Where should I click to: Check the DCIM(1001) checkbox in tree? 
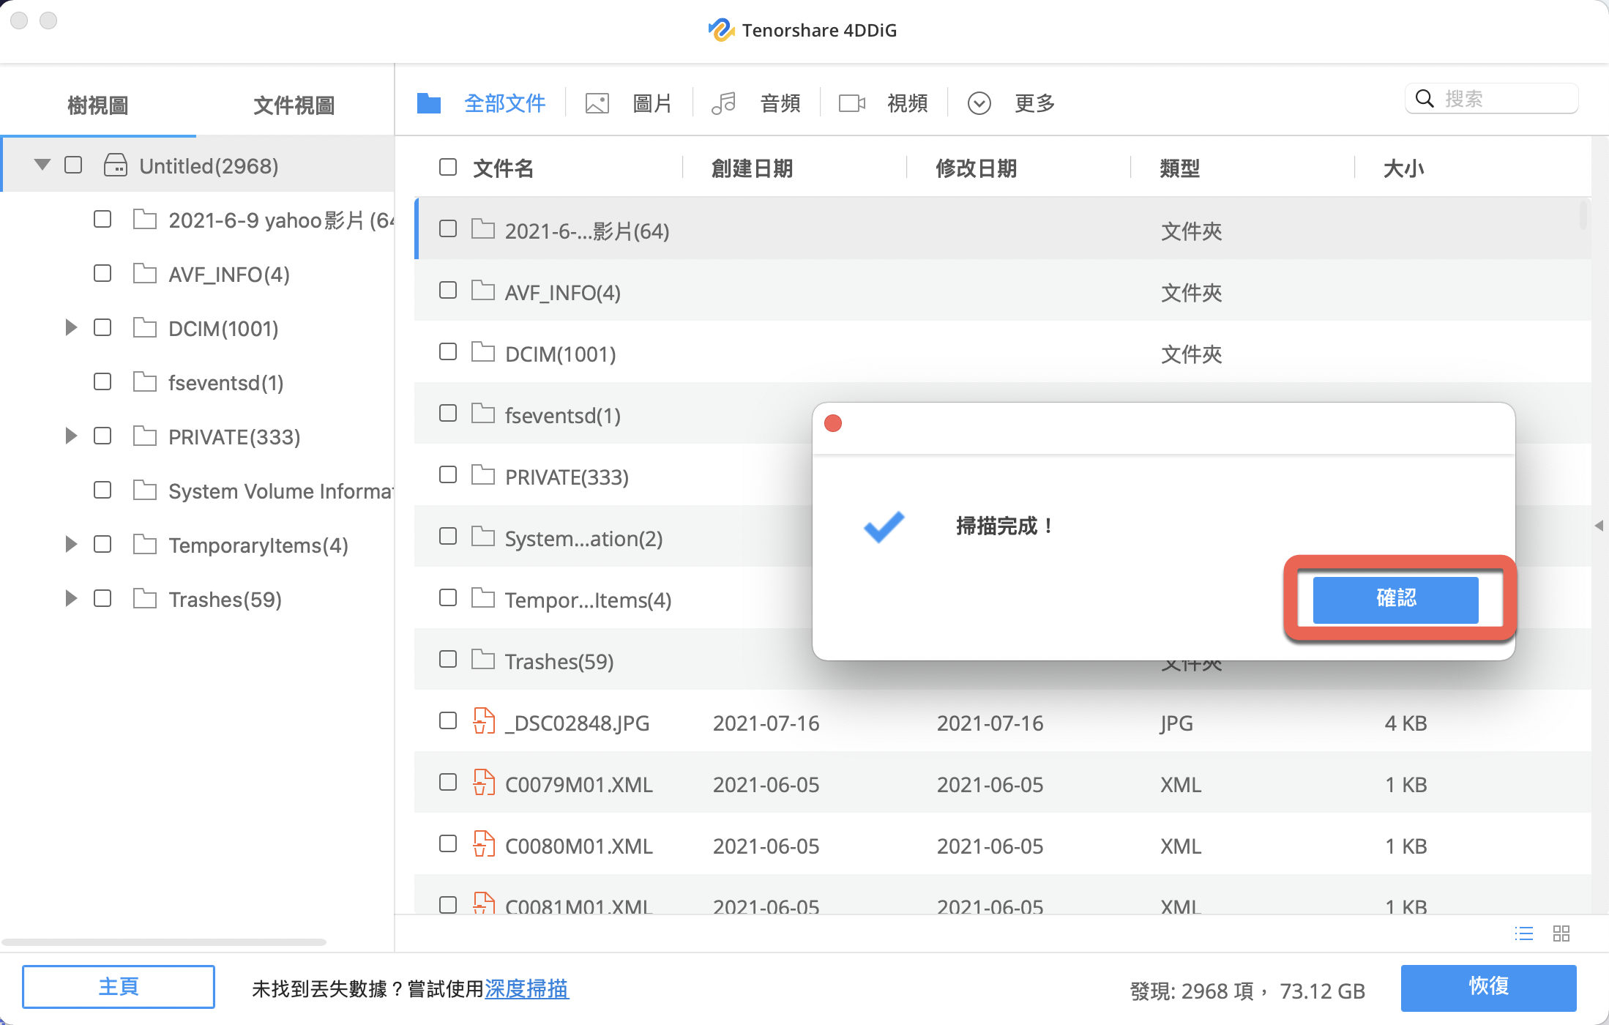(102, 327)
